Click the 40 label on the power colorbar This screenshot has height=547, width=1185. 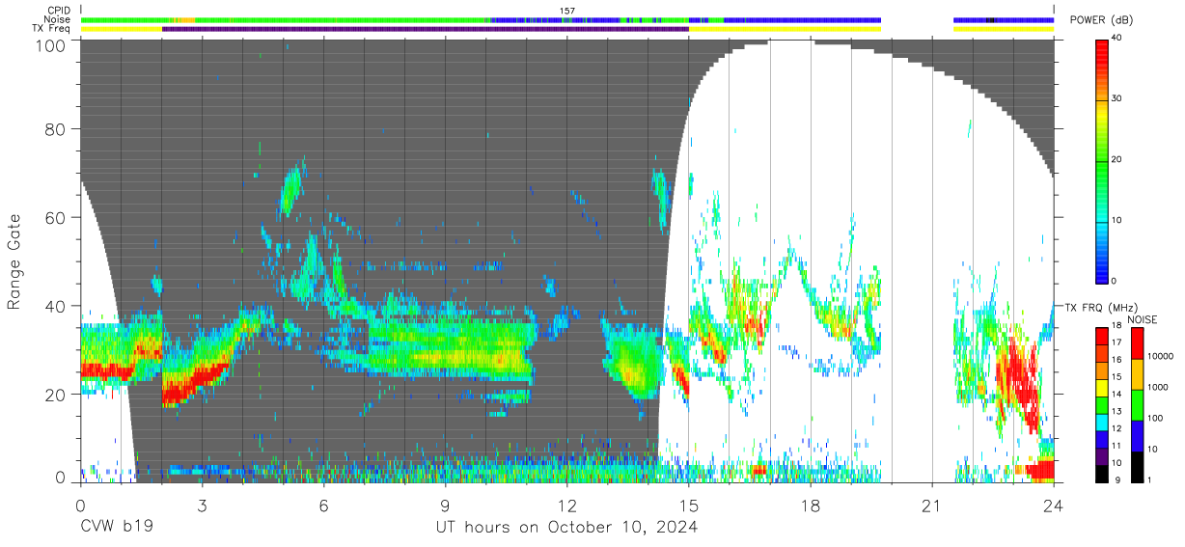pos(1116,38)
